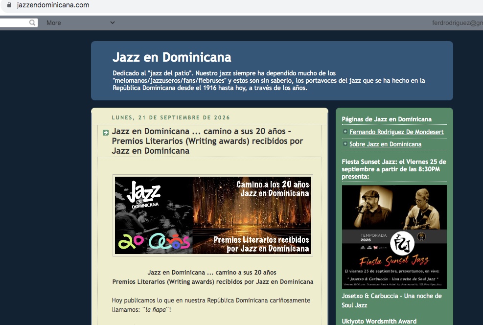The image size is (483, 325).
Task: Click arrow bullet beside Fernando Rodriguez De Mondesert
Action: click(345, 132)
